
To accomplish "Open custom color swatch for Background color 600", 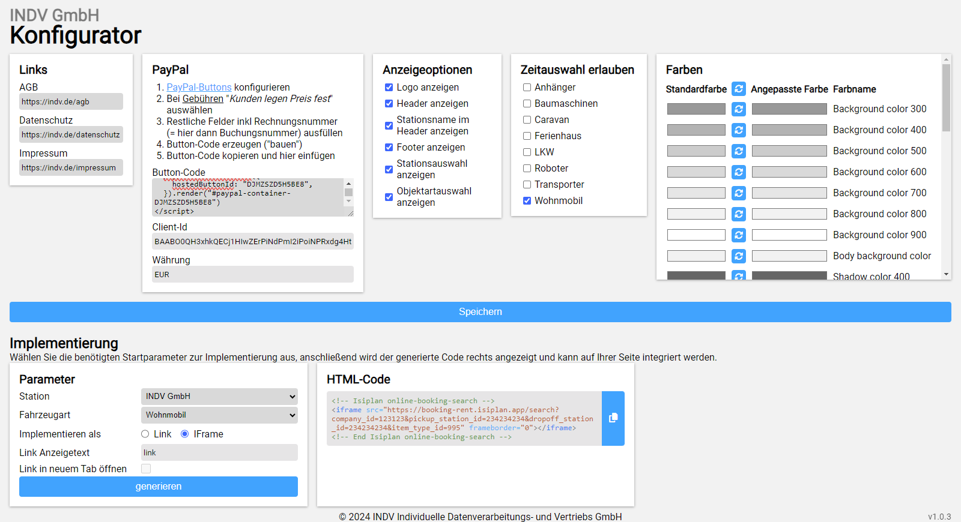I will point(789,172).
